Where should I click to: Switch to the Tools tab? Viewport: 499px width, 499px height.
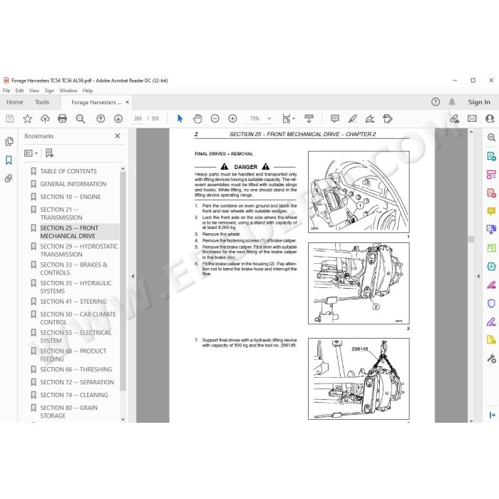pos(42,102)
